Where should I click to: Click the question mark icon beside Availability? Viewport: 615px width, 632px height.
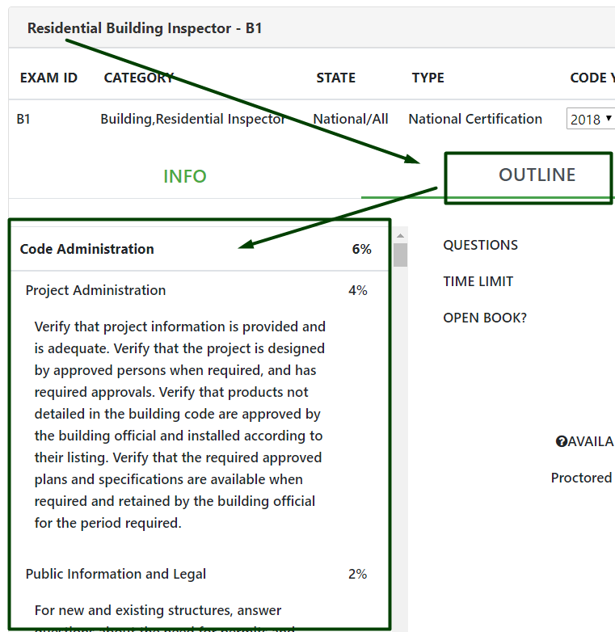point(562,441)
